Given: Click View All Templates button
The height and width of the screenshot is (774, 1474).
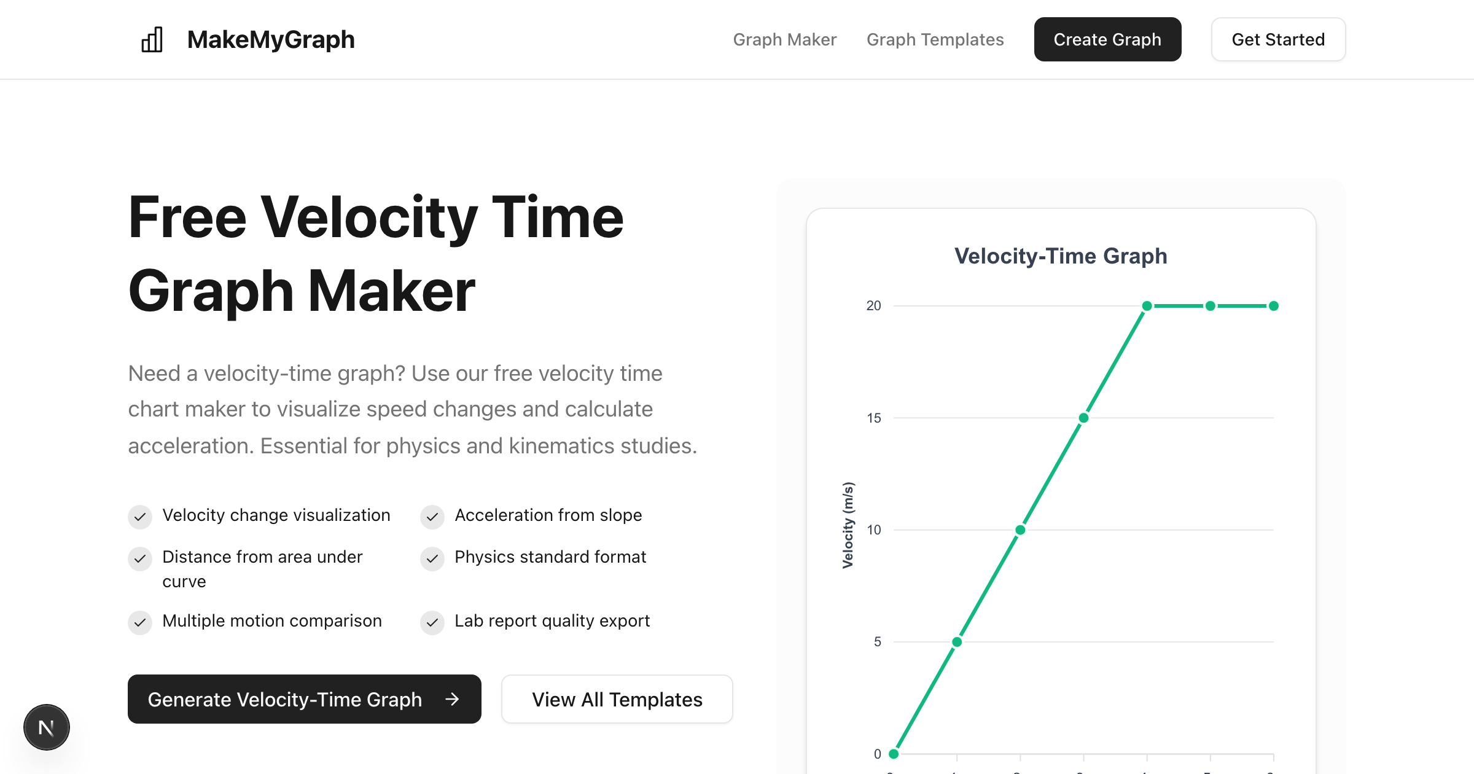Looking at the screenshot, I should click(x=617, y=699).
